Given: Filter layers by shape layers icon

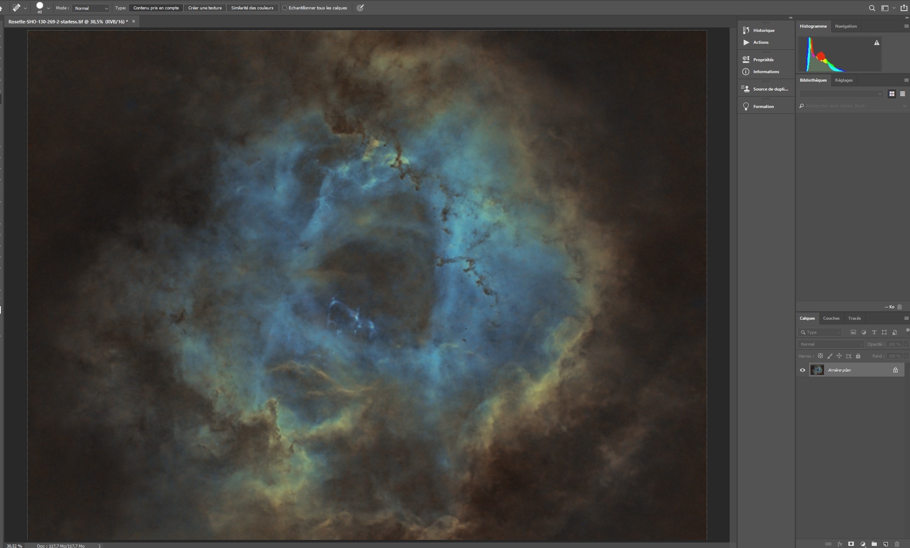Looking at the screenshot, I should coord(884,332).
